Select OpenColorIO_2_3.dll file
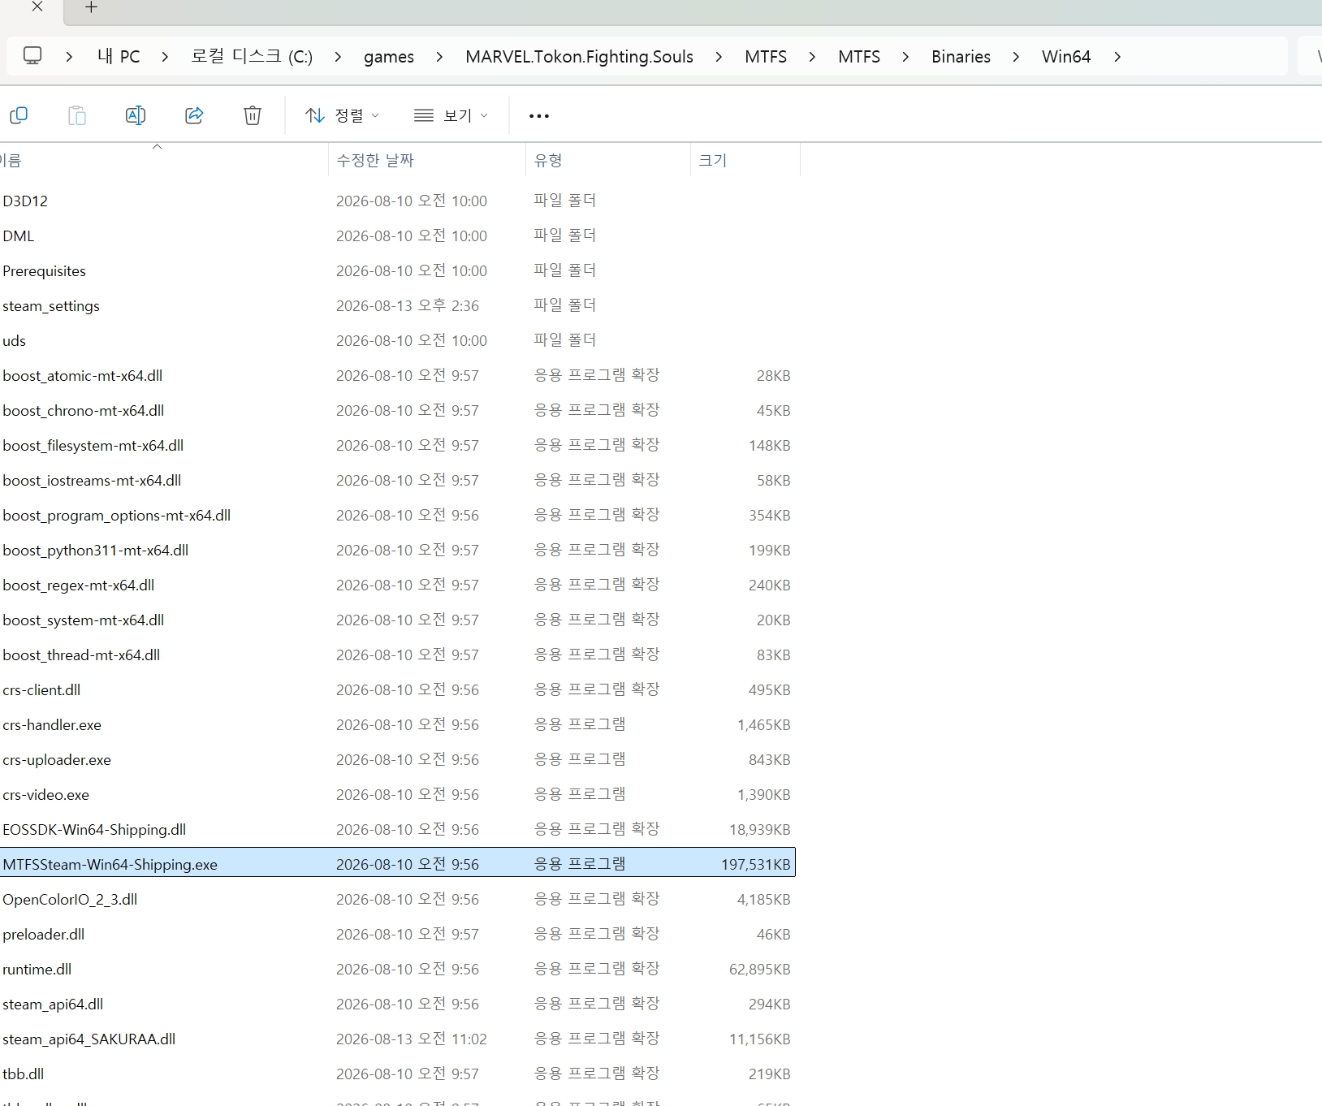 click(x=398, y=899)
